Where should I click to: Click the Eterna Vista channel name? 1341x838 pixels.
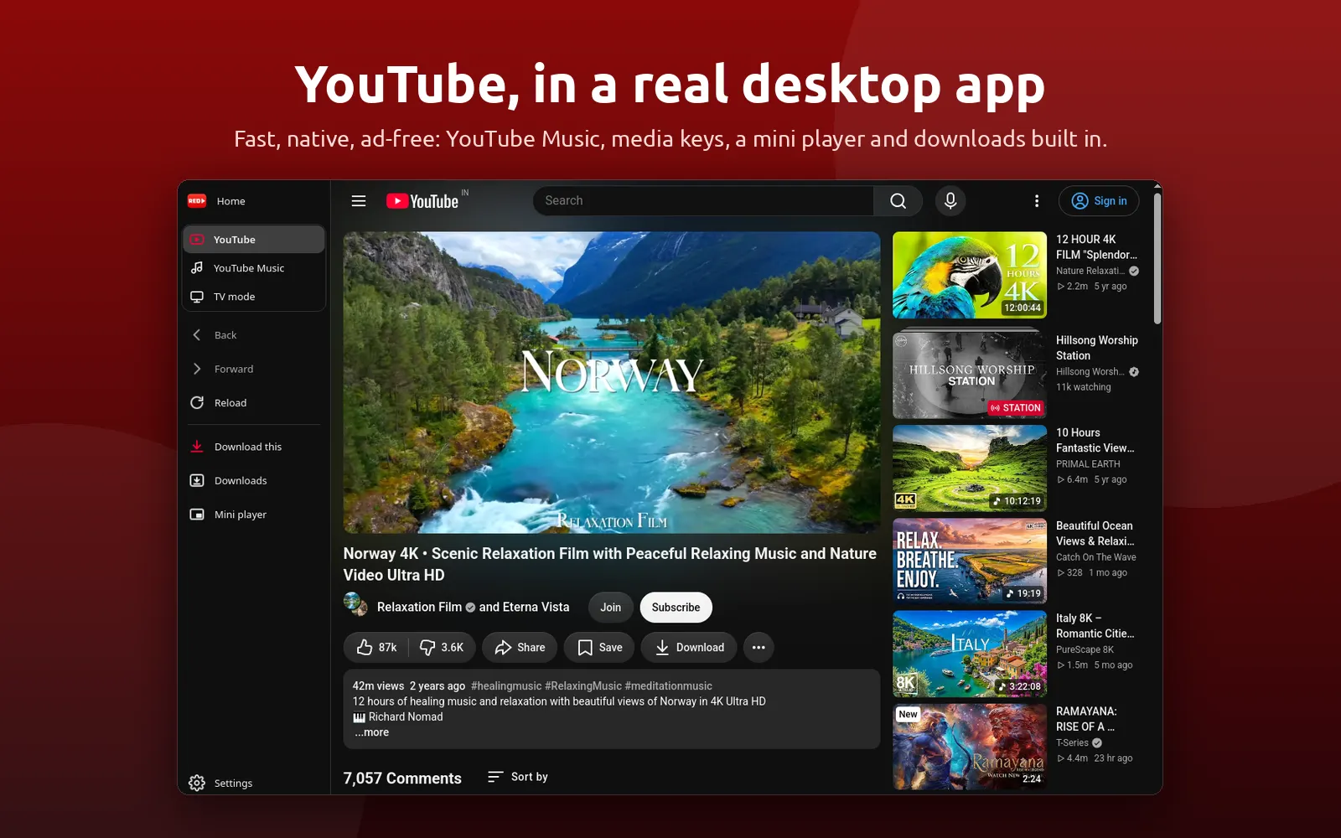pyautogui.click(x=536, y=608)
